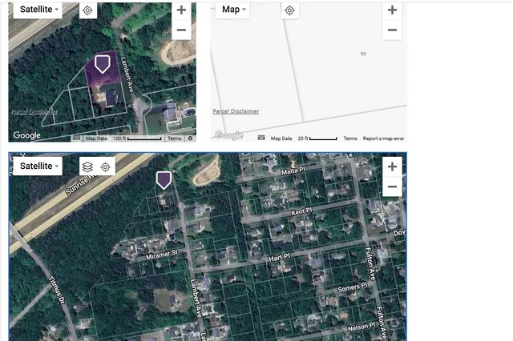This screenshot has height=341, width=513.
Task: Click the Google logo on top-left map
Action: (x=26, y=135)
